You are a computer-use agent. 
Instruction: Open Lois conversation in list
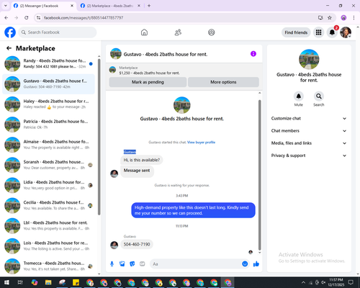click(48, 246)
